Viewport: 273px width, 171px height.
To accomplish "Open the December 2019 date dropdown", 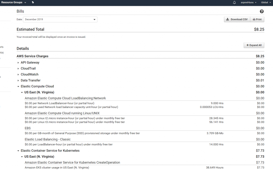I will pyautogui.click(x=60, y=19).
